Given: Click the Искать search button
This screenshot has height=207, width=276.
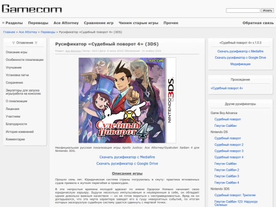Looking at the screenshot, I should (x=267, y=11).
